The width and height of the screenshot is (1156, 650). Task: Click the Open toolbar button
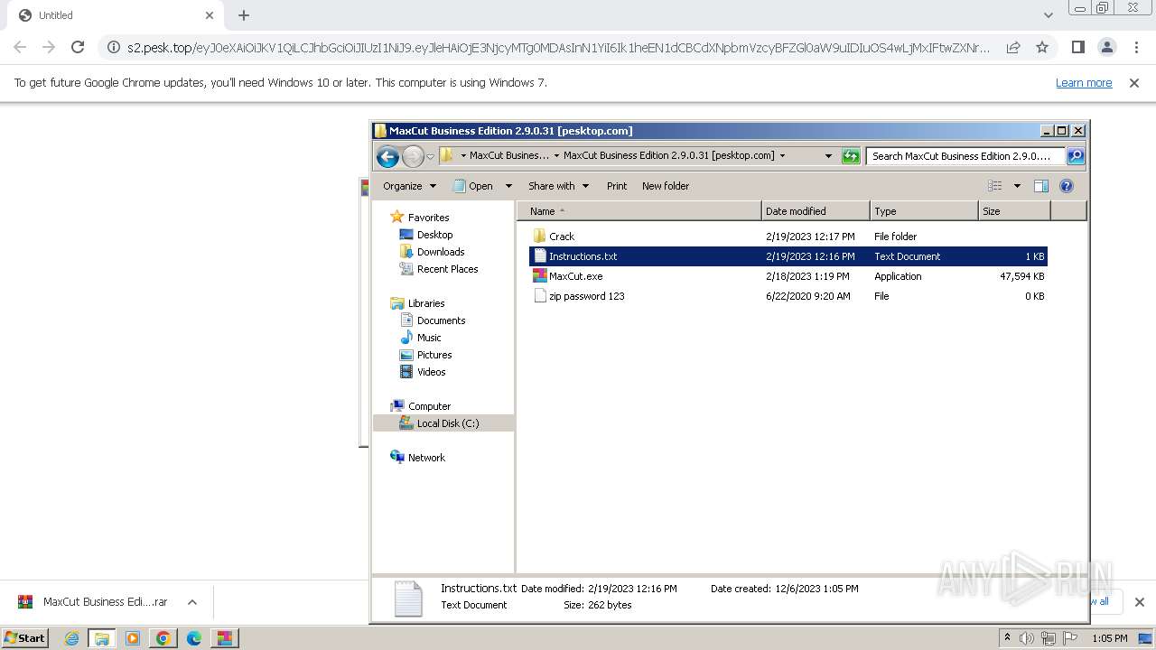coord(473,186)
